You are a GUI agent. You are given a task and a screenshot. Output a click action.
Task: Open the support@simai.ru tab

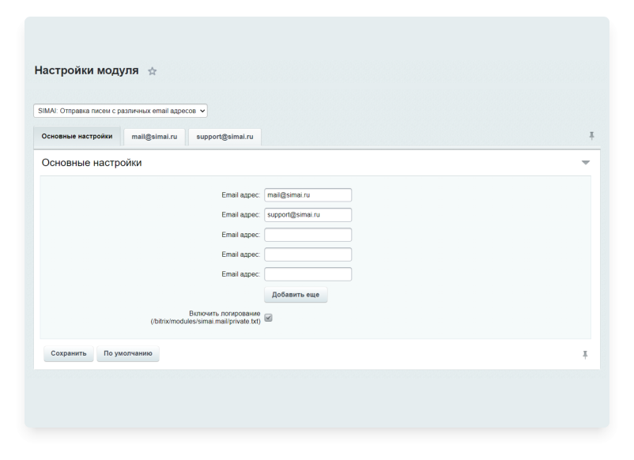click(x=225, y=137)
